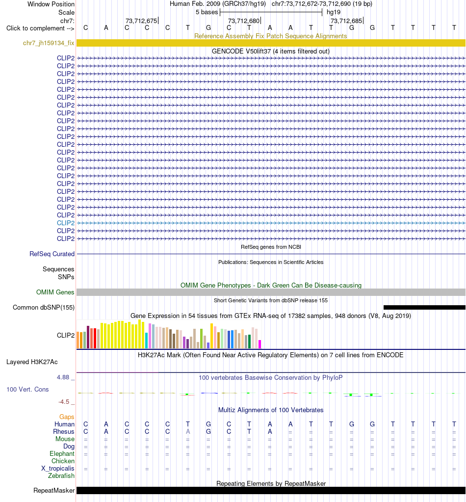466x502 pixels.
Task: Select the black dbSNP variant block
Action: (424, 307)
